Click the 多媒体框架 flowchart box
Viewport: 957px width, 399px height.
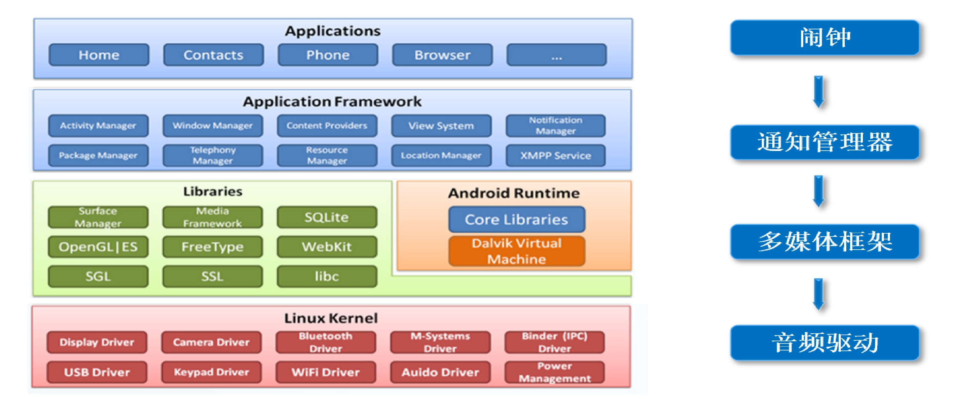[x=825, y=241]
